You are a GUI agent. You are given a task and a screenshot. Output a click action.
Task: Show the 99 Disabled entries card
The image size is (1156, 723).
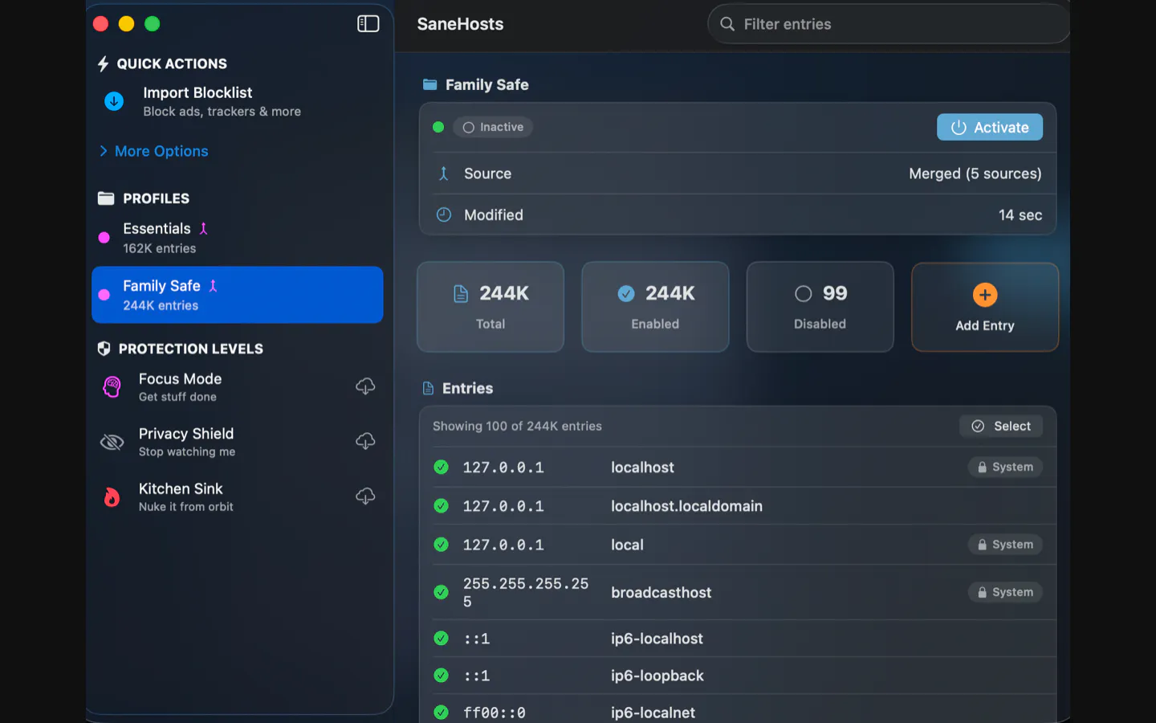(820, 307)
